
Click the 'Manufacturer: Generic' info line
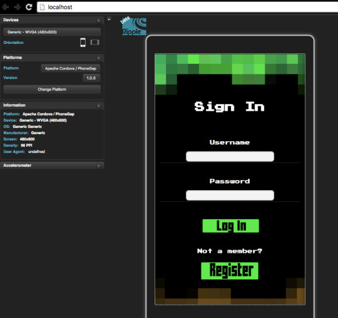tap(24, 133)
